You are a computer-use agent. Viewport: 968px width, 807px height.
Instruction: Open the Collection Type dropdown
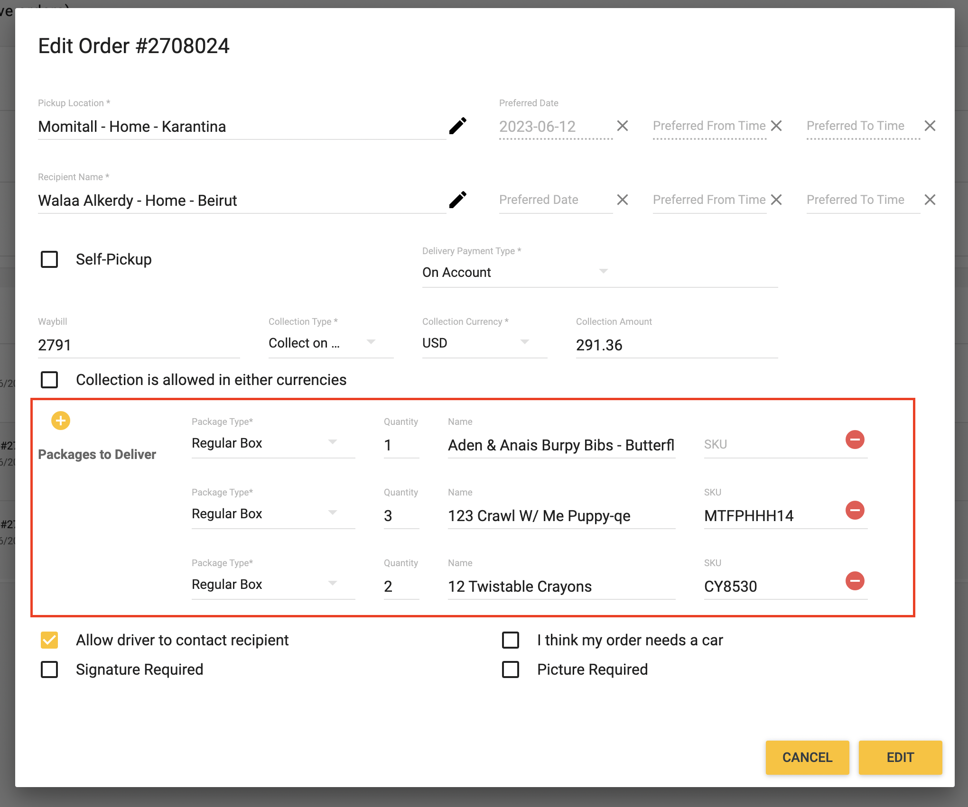coord(323,343)
